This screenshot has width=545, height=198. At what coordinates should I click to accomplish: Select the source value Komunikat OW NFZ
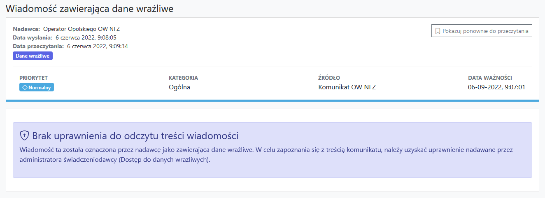(x=347, y=87)
